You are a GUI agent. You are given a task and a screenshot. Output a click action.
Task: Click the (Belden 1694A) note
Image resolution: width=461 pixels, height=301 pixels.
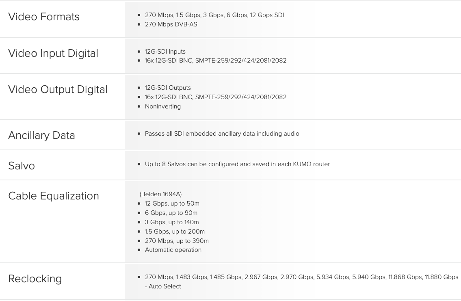pyautogui.click(x=160, y=194)
